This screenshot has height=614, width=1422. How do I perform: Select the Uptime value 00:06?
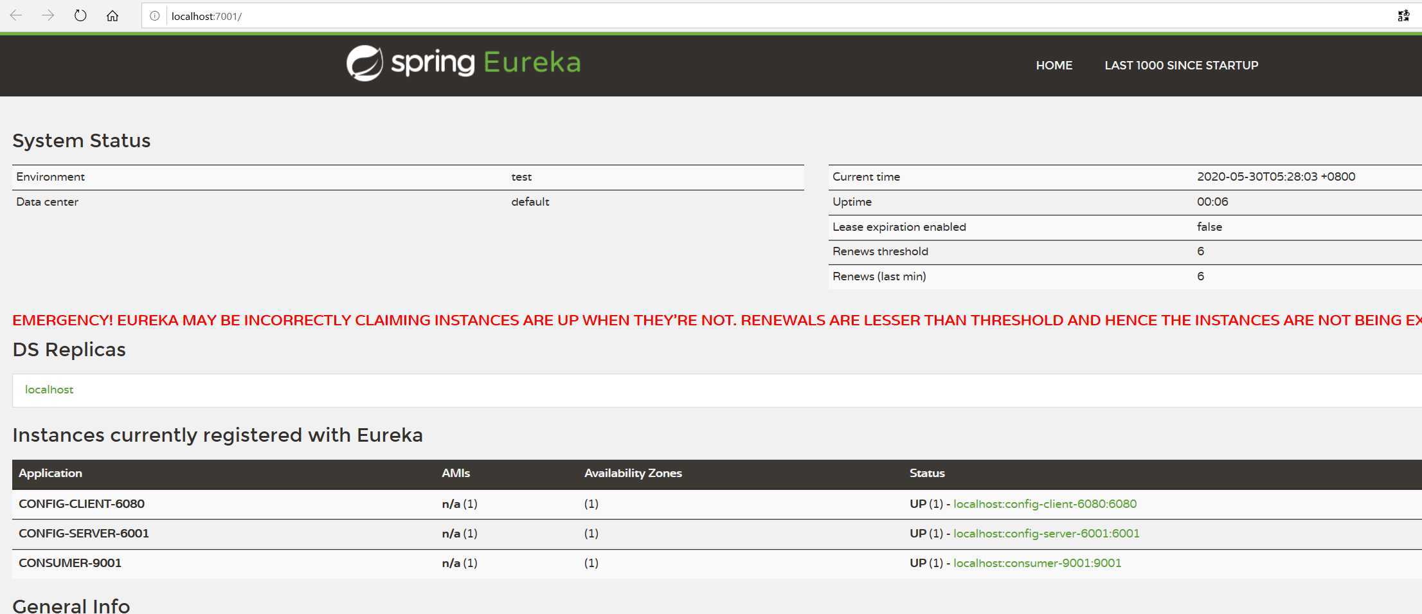[1212, 202]
